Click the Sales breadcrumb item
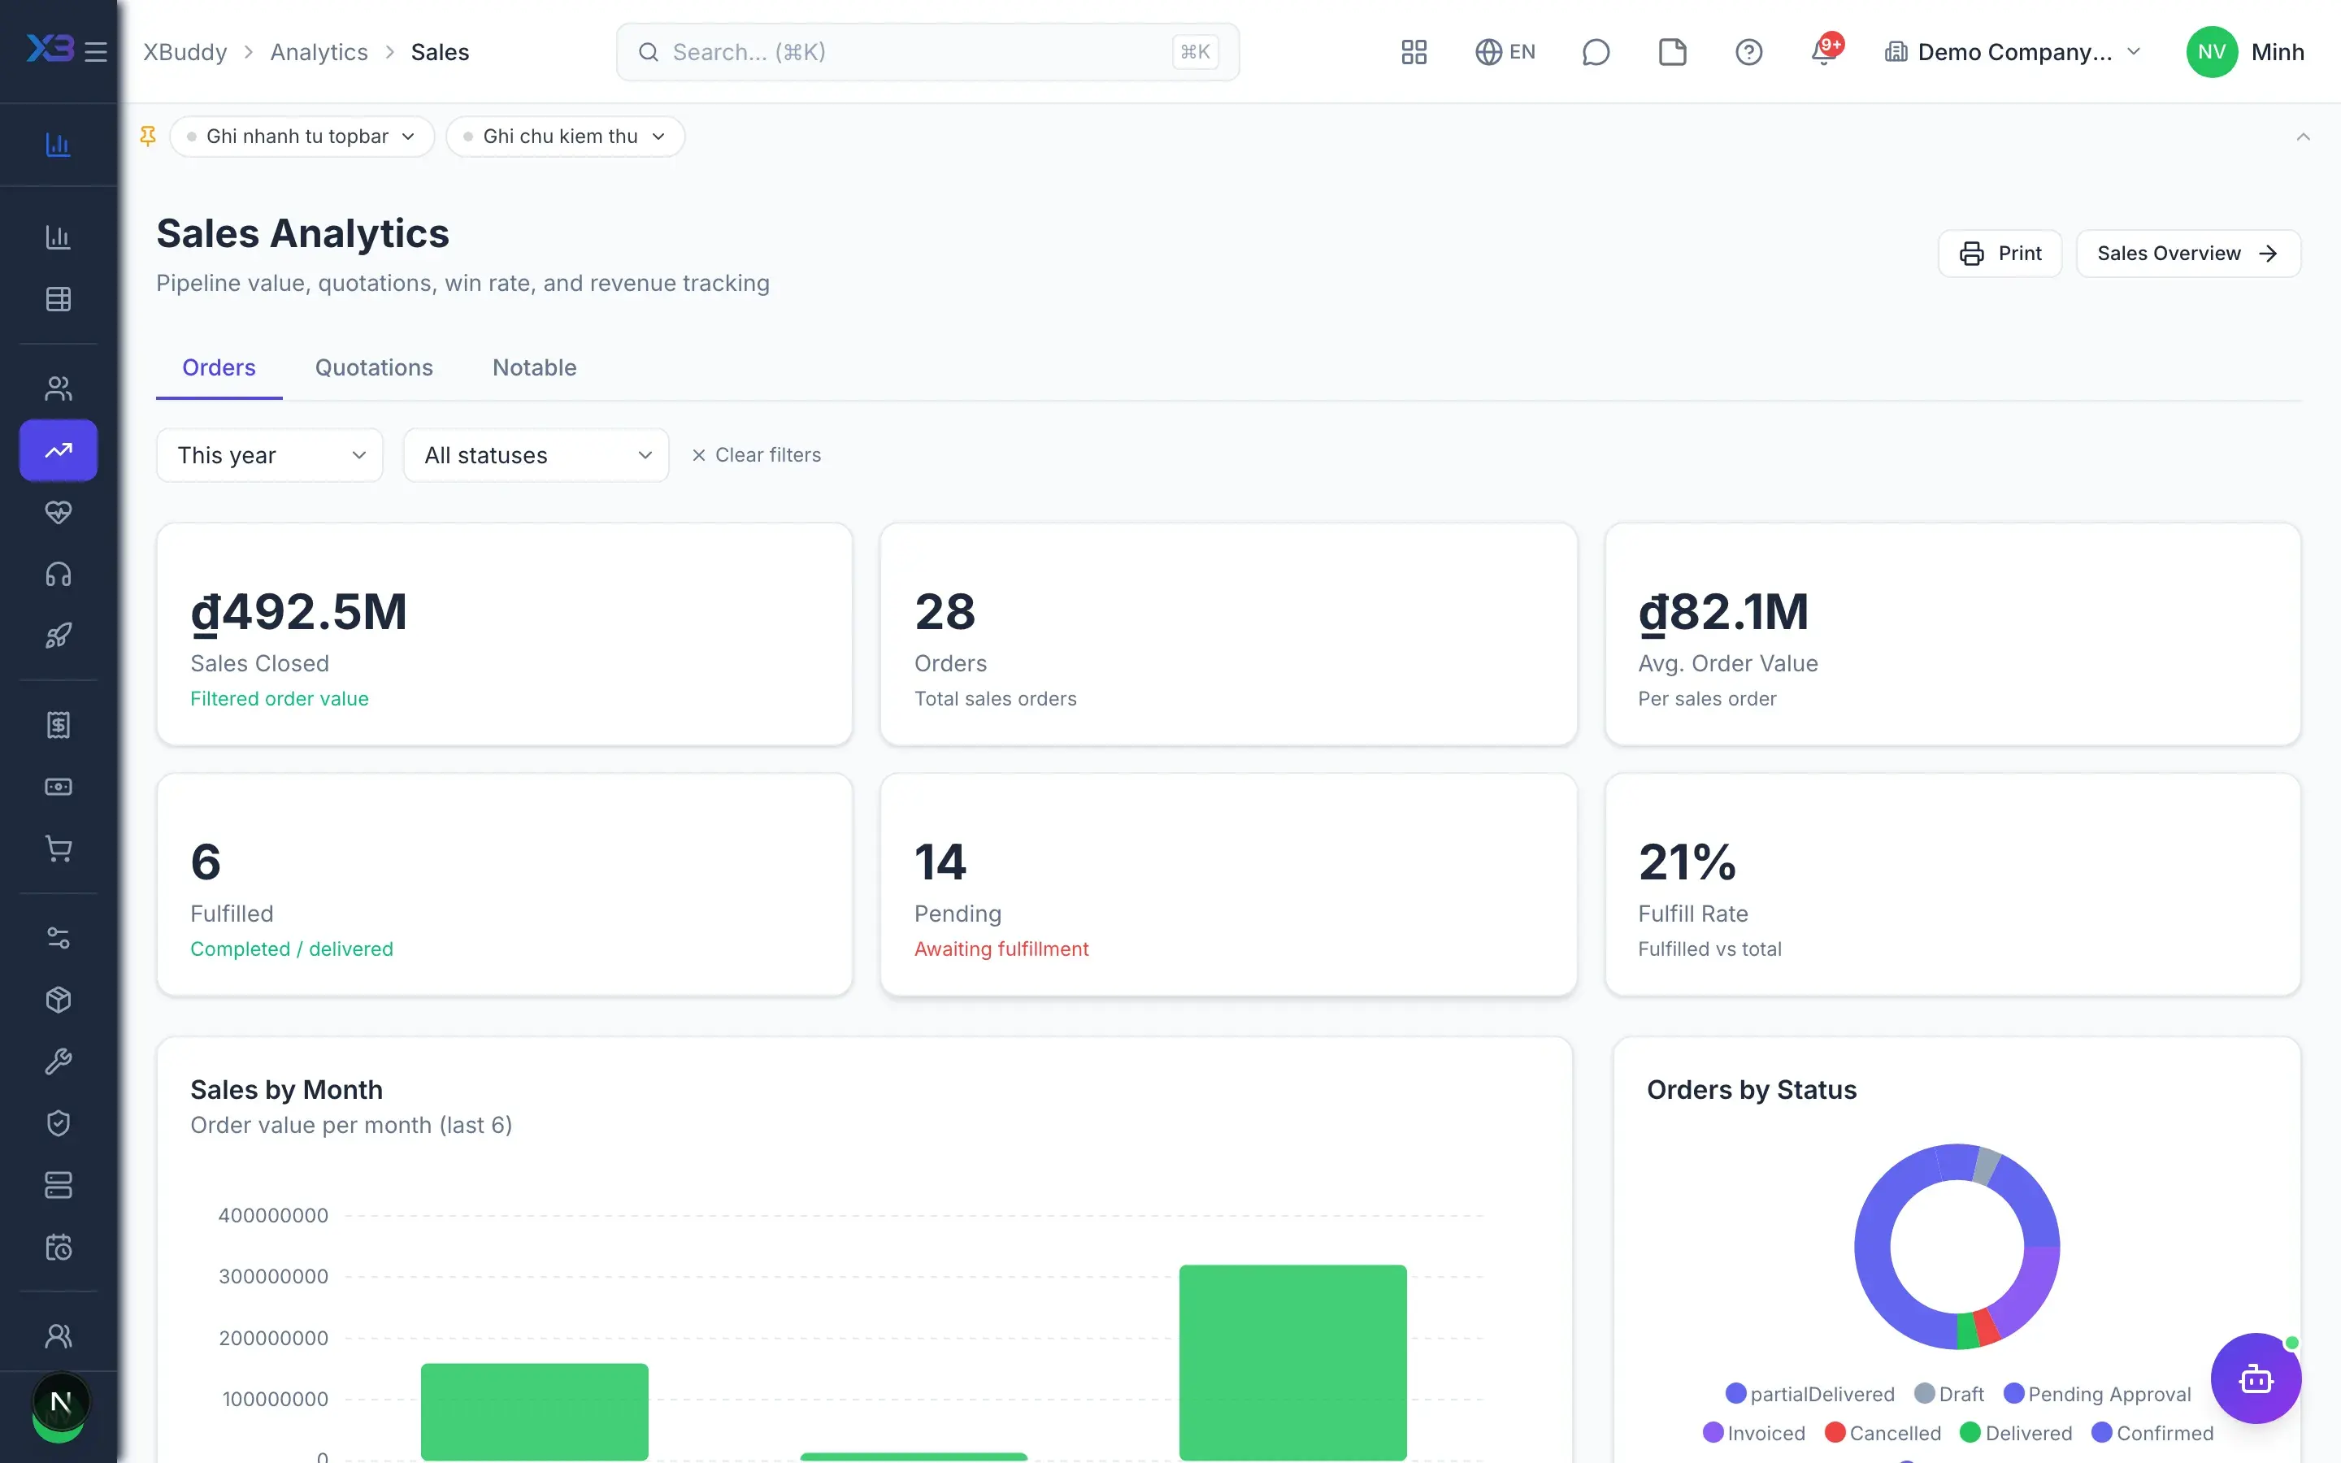2341x1463 pixels. point(440,51)
